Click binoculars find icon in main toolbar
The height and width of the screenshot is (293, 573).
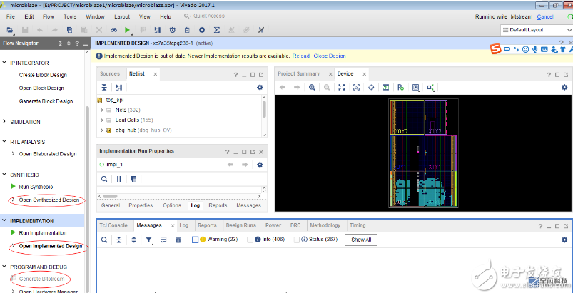pos(113,30)
